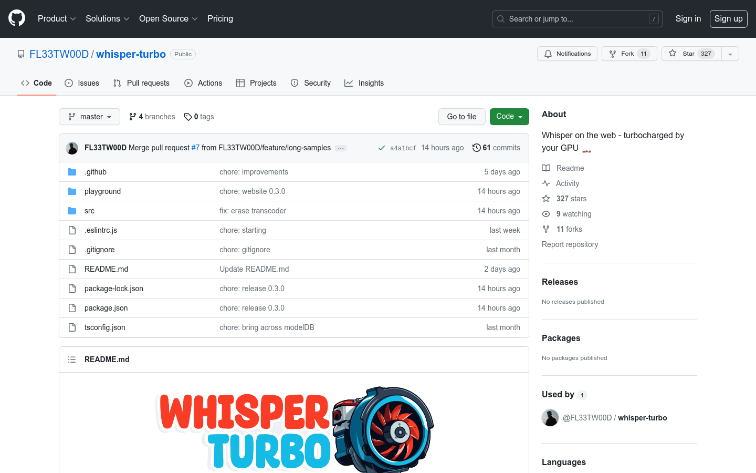The height and width of the screenshot is (473, 756).
Task: Open the branches list via the branch icon
Action: [x=132, y=117]
